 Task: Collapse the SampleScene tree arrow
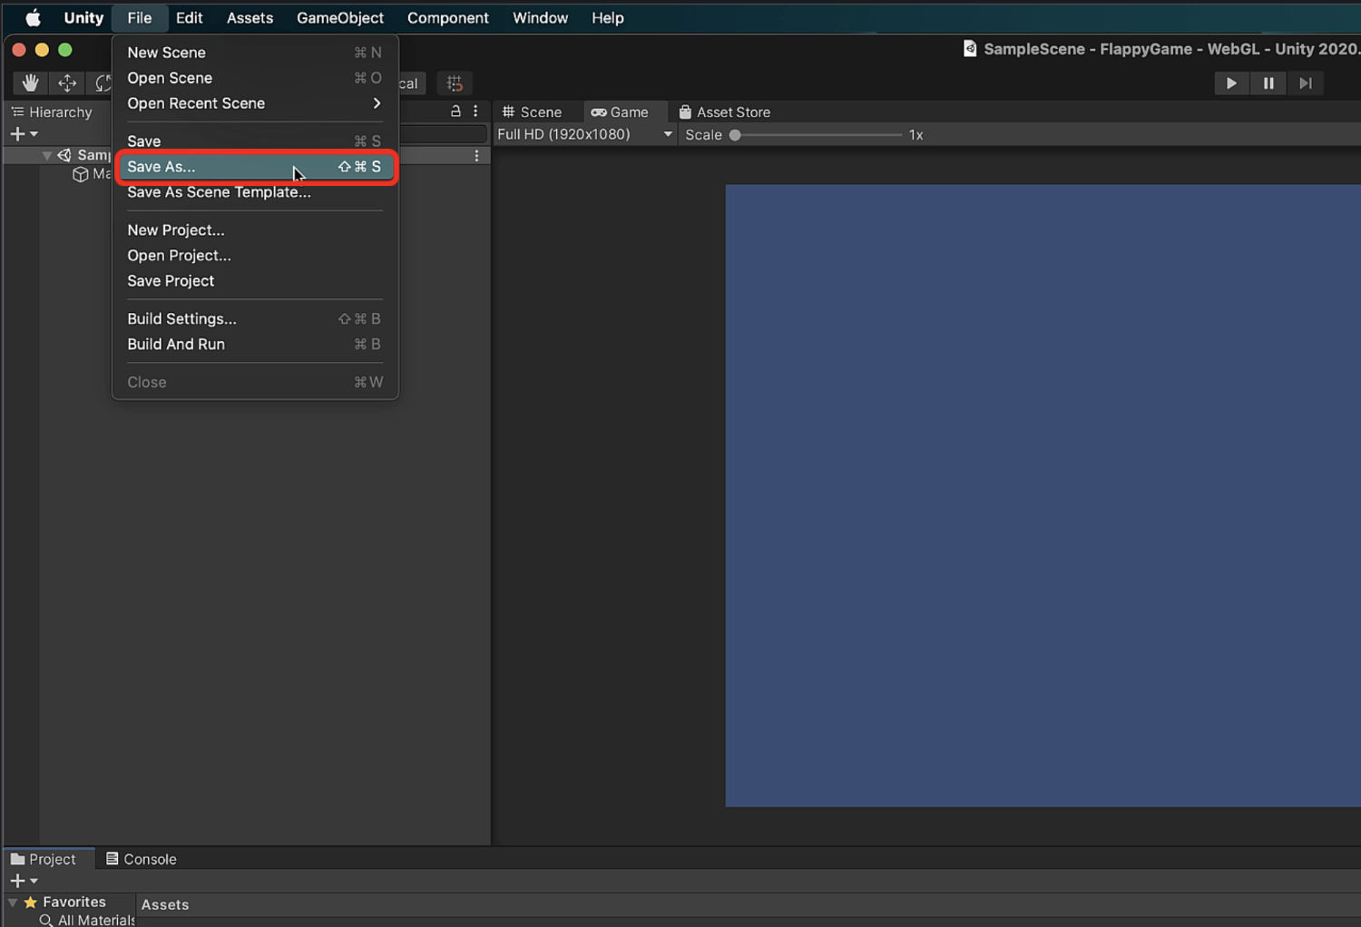pyautogui.click(x=46, y=156)
